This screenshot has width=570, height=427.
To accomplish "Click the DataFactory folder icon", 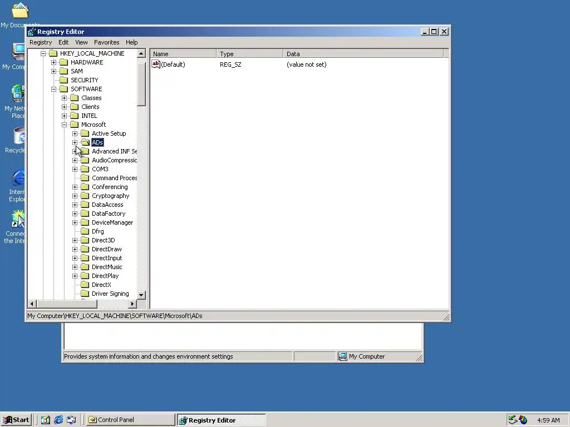I will click(85, 213).
